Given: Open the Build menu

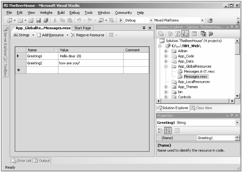Looking at the screenshot, I should point(61,13).
